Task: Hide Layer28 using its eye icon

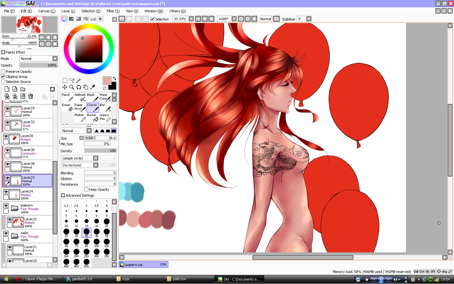Action: [x=6, y=136]
